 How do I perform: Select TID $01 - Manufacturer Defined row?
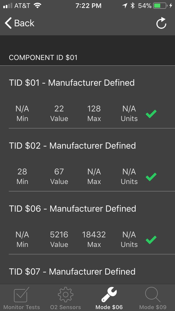coord(87,97)
